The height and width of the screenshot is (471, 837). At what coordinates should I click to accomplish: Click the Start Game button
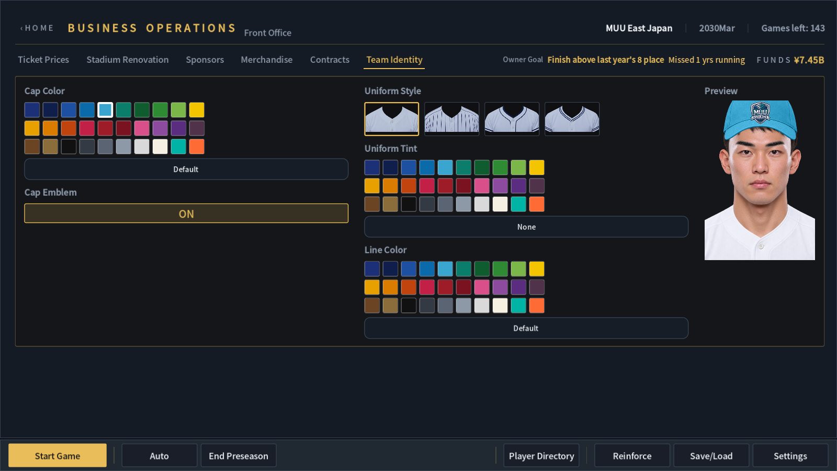58,456
